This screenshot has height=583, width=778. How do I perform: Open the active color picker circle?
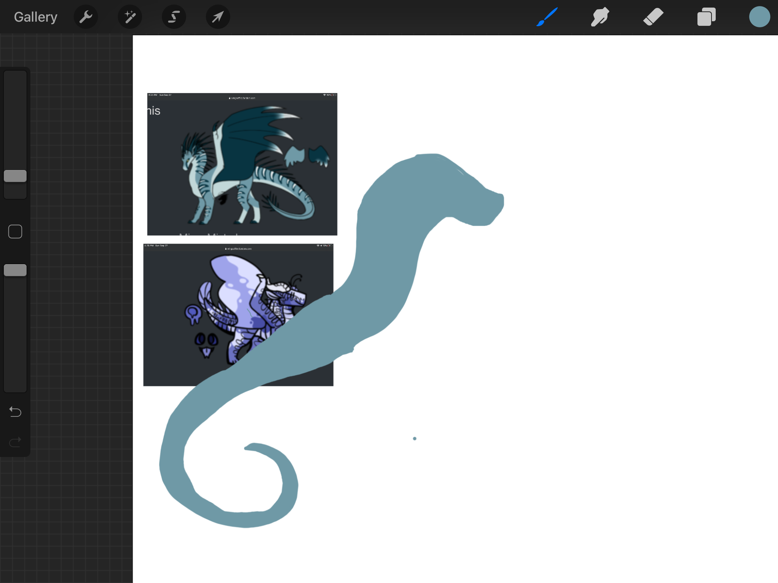pyautogui.click(x=759, y=17)
